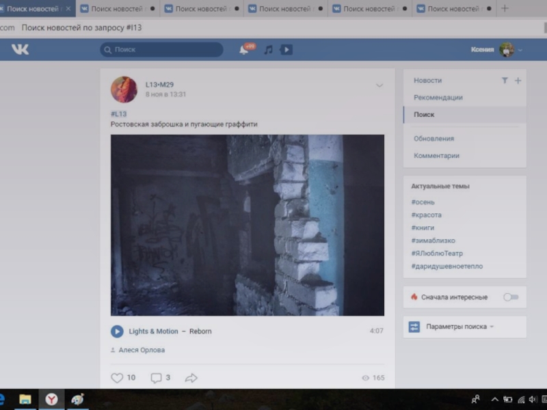Open the Yandex Browser taskbar icon
This screenshot has width=547, height=410.
coord(51,399)
